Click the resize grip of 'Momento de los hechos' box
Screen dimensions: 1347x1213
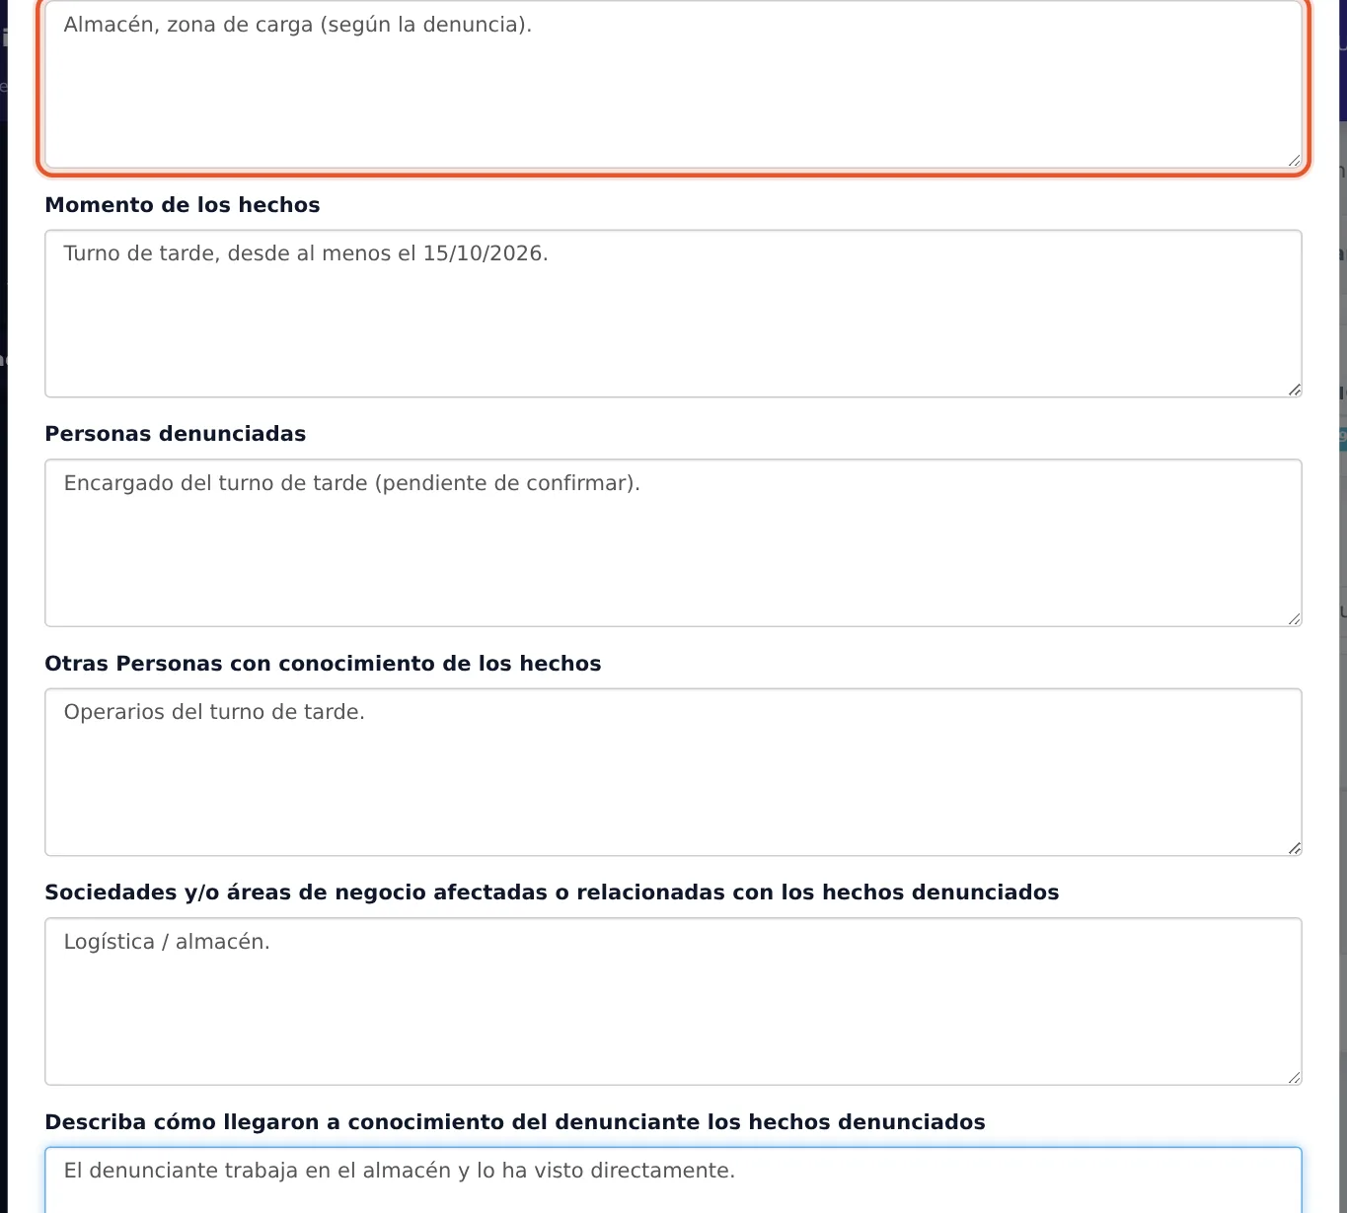pos(1294,390)
